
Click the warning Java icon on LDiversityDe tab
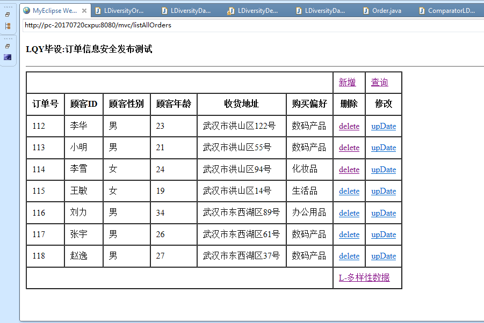click(x=231, y=11)
